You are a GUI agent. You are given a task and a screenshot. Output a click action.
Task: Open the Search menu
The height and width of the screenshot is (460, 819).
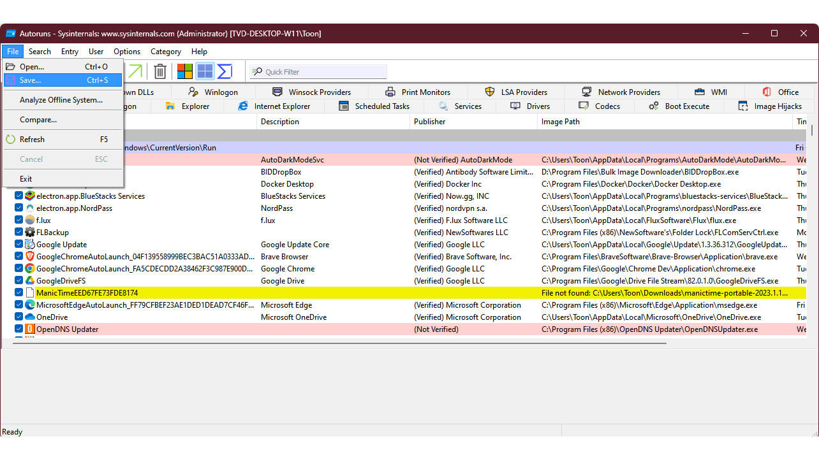pos(40,52)
